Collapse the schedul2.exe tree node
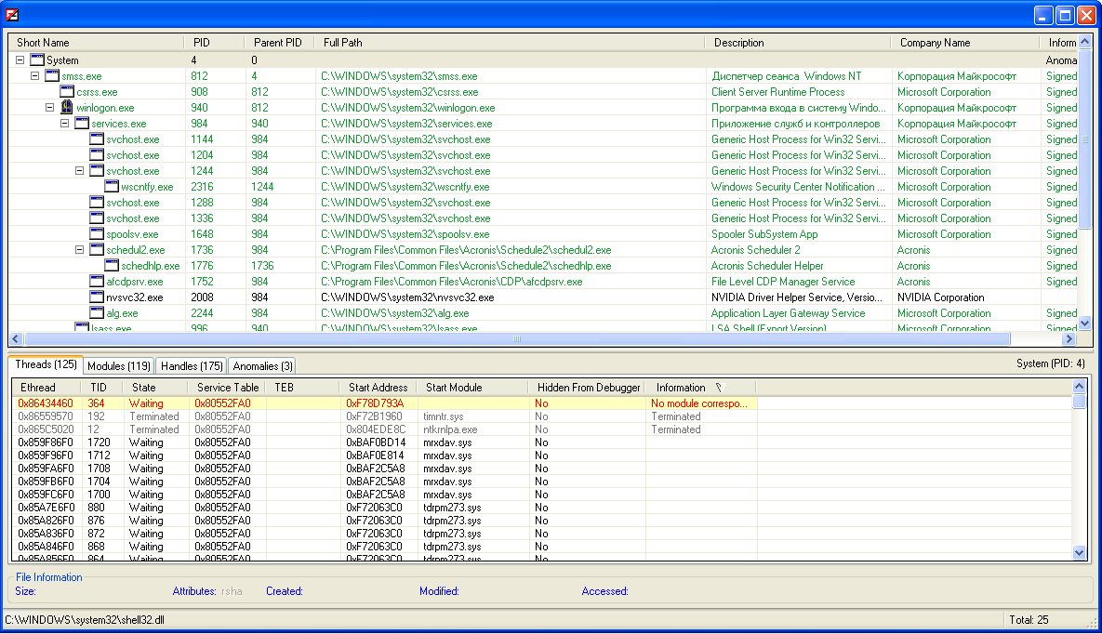Viewport: 1102px width, 634px height. (80, 250)
